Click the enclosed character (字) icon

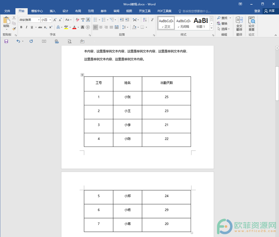pyautogui.click(x=88, y=27)
